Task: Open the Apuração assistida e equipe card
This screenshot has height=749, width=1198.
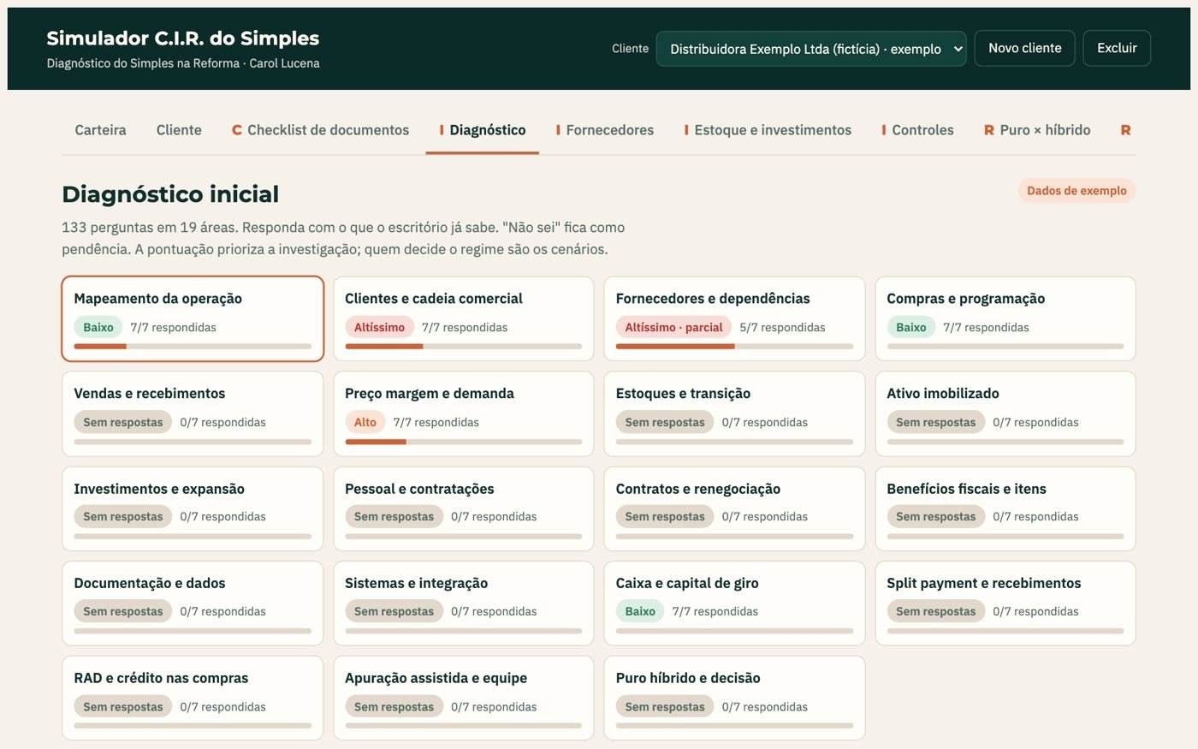Action: pos(464,698)
